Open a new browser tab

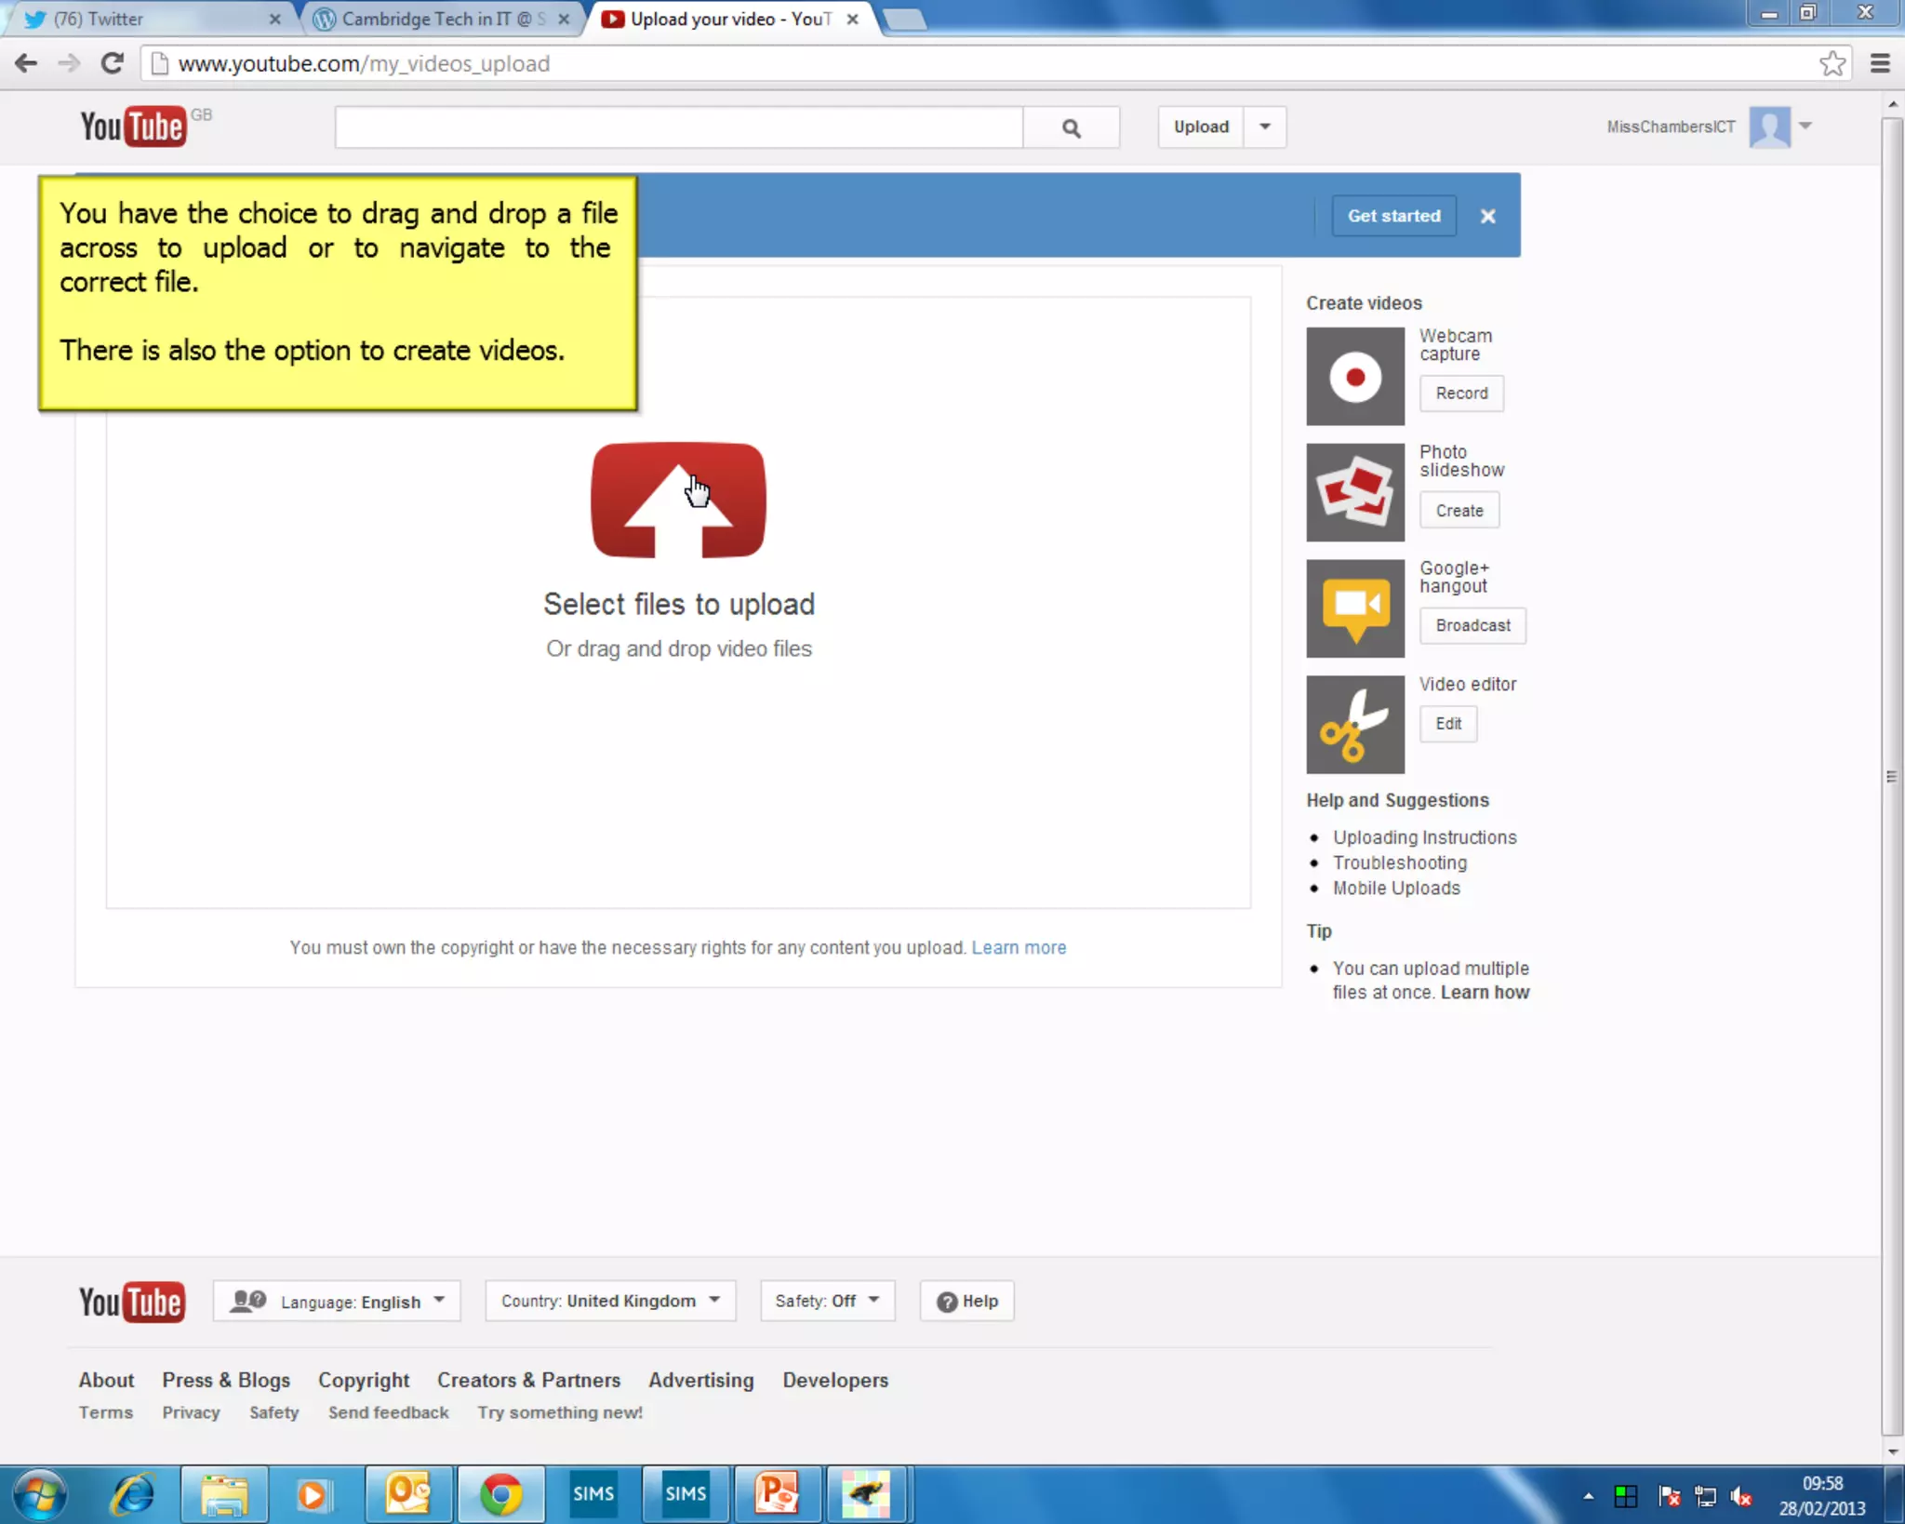point(904,19)
